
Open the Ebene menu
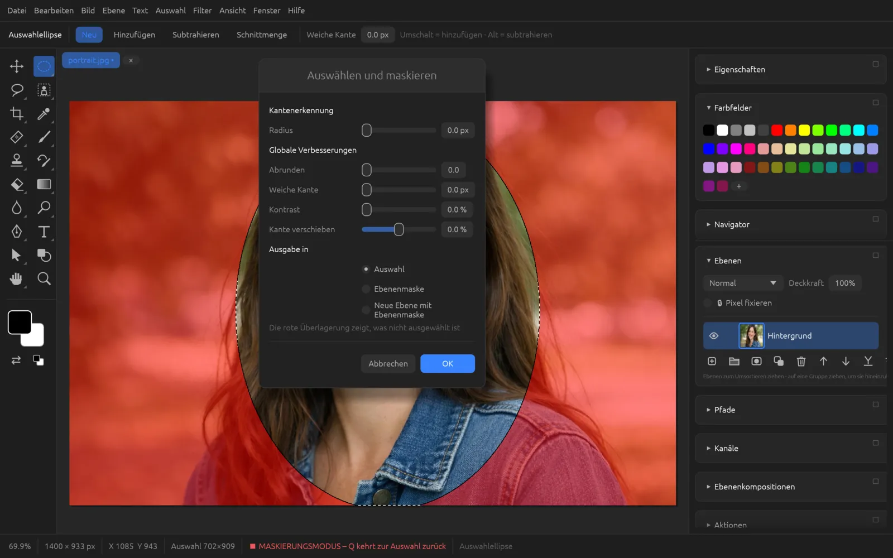113,11
